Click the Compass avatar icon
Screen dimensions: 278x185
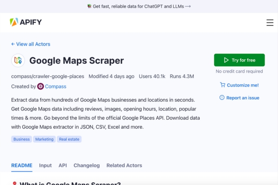tap(40, 86)
